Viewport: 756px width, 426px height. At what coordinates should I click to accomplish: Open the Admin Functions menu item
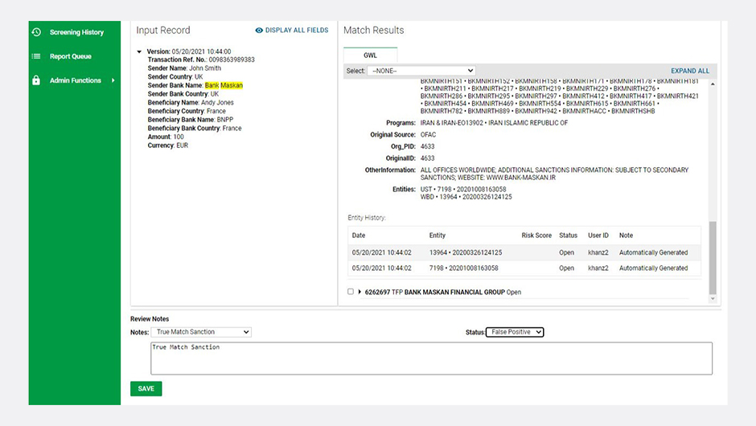(76, 80)
